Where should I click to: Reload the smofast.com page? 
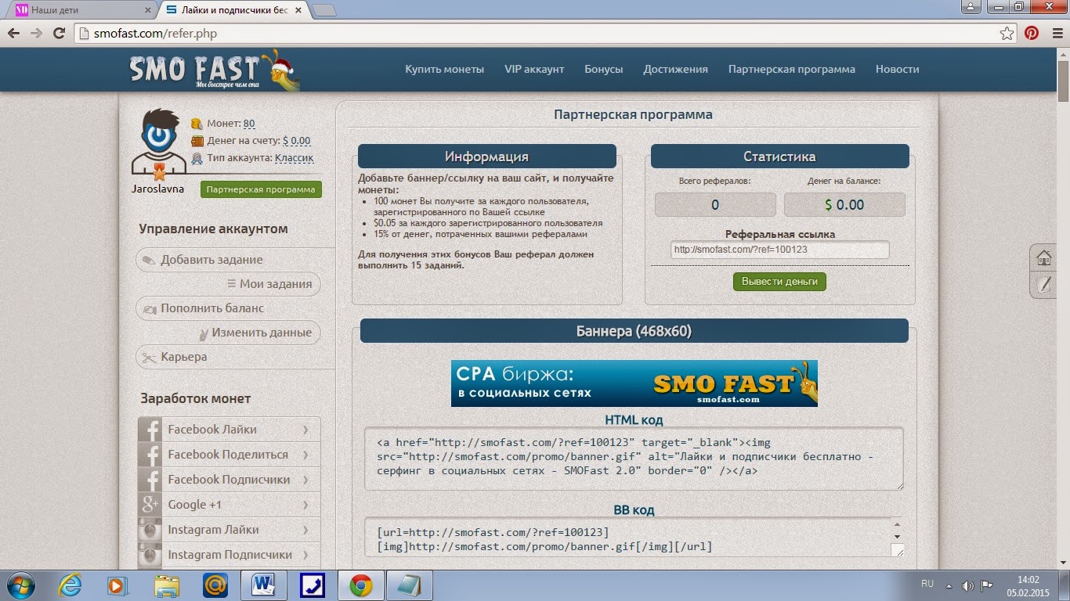59,34
